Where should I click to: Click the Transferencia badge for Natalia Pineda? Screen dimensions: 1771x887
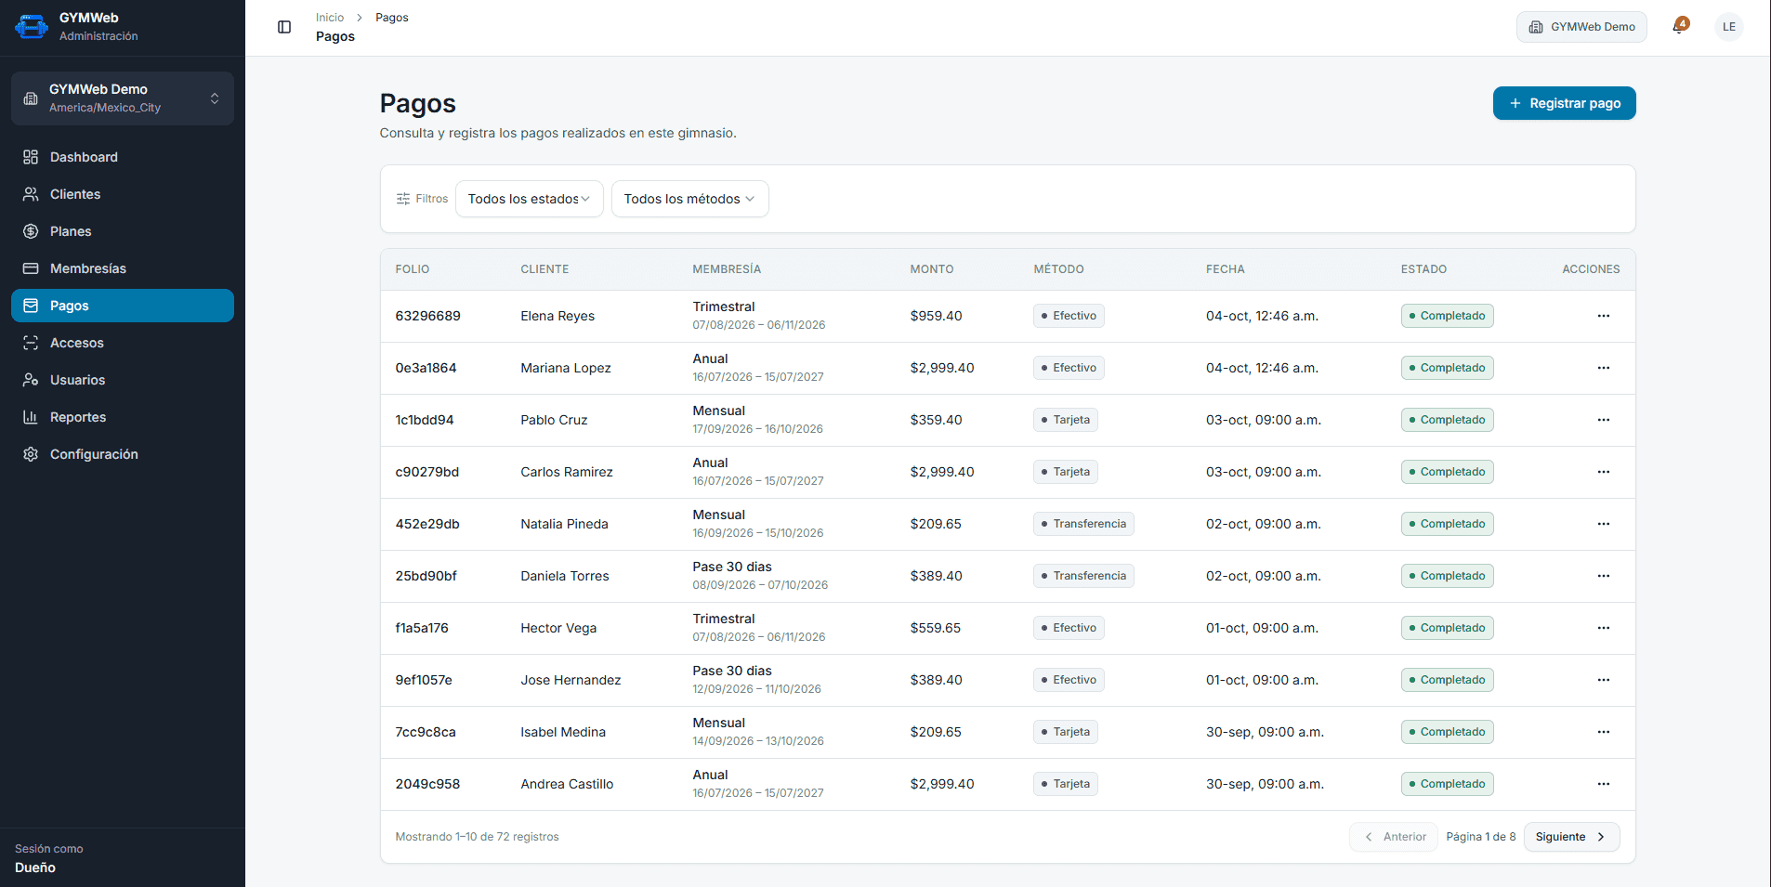pyautogui.click(x=1083, y=524)
